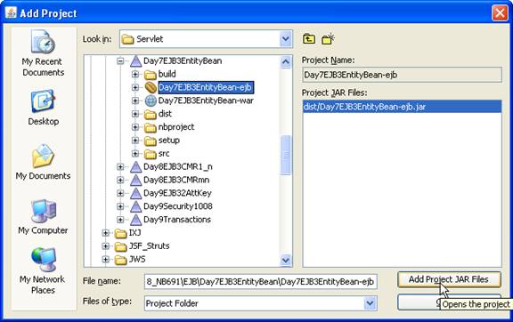This screenshot has width=513, height=322.
Task: Collapse the Day7EJB3EntityBean tree node
Action: (120, 60)
